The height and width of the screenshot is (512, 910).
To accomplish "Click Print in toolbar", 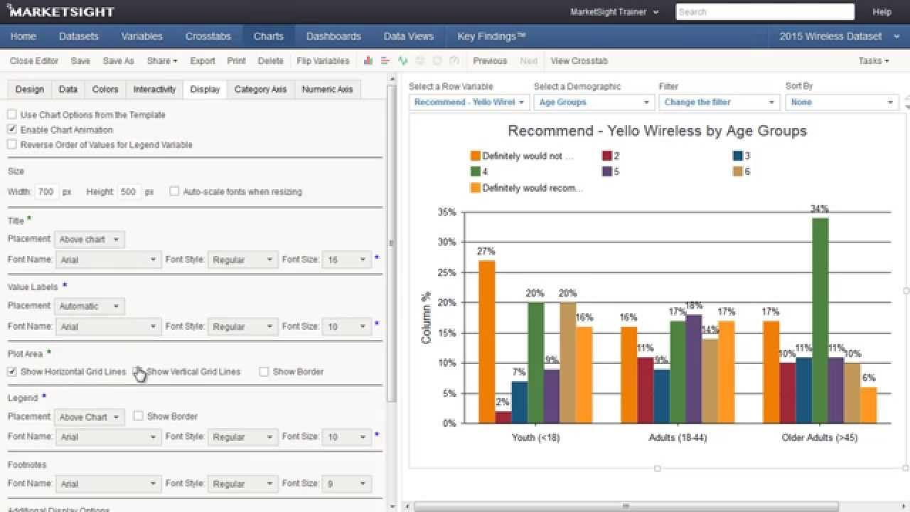I will (x=237, y=61).
